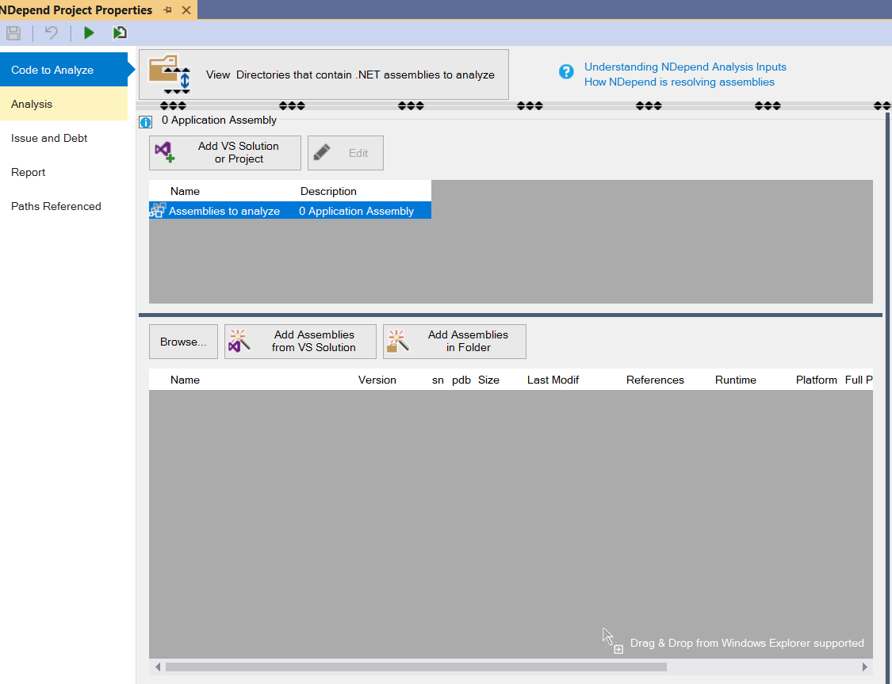Viewport: 892px width, 684px height.
Task: Pin the NDepend Project Properties tab
Action: (x=167, y=10)
